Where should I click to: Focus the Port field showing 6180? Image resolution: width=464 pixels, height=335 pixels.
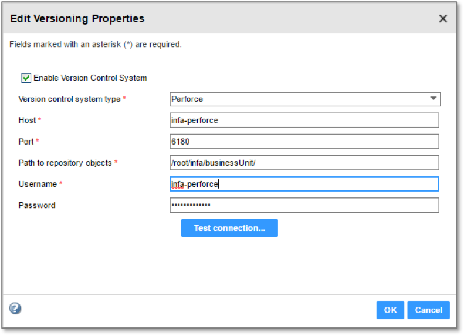[304, 142]
